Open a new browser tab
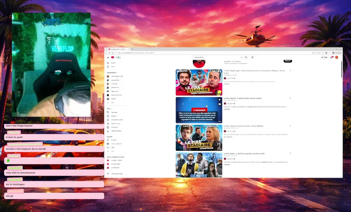This screenshot has height=212, width=351. [132, 49]
